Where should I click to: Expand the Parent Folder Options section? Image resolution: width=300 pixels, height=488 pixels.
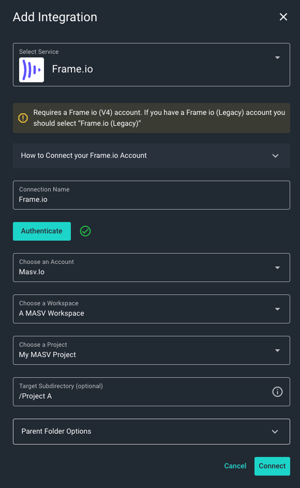click(150, 431)
